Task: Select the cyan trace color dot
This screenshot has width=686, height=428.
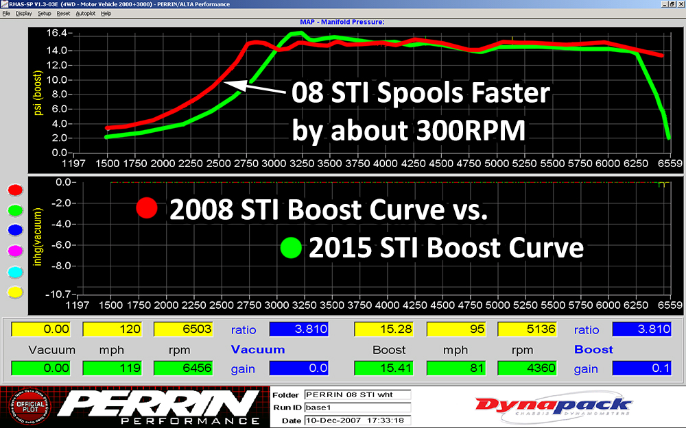Action: point(15,272)
